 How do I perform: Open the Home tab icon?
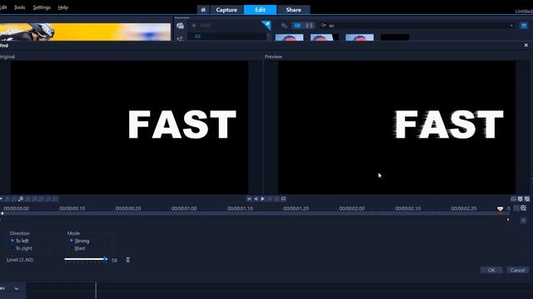[x=203, y=10]
